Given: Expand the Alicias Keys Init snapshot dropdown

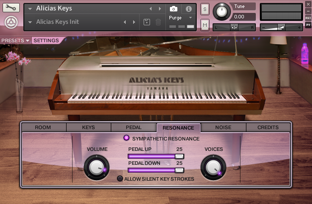Looking at the screenshot, I should tap(30, 22).
